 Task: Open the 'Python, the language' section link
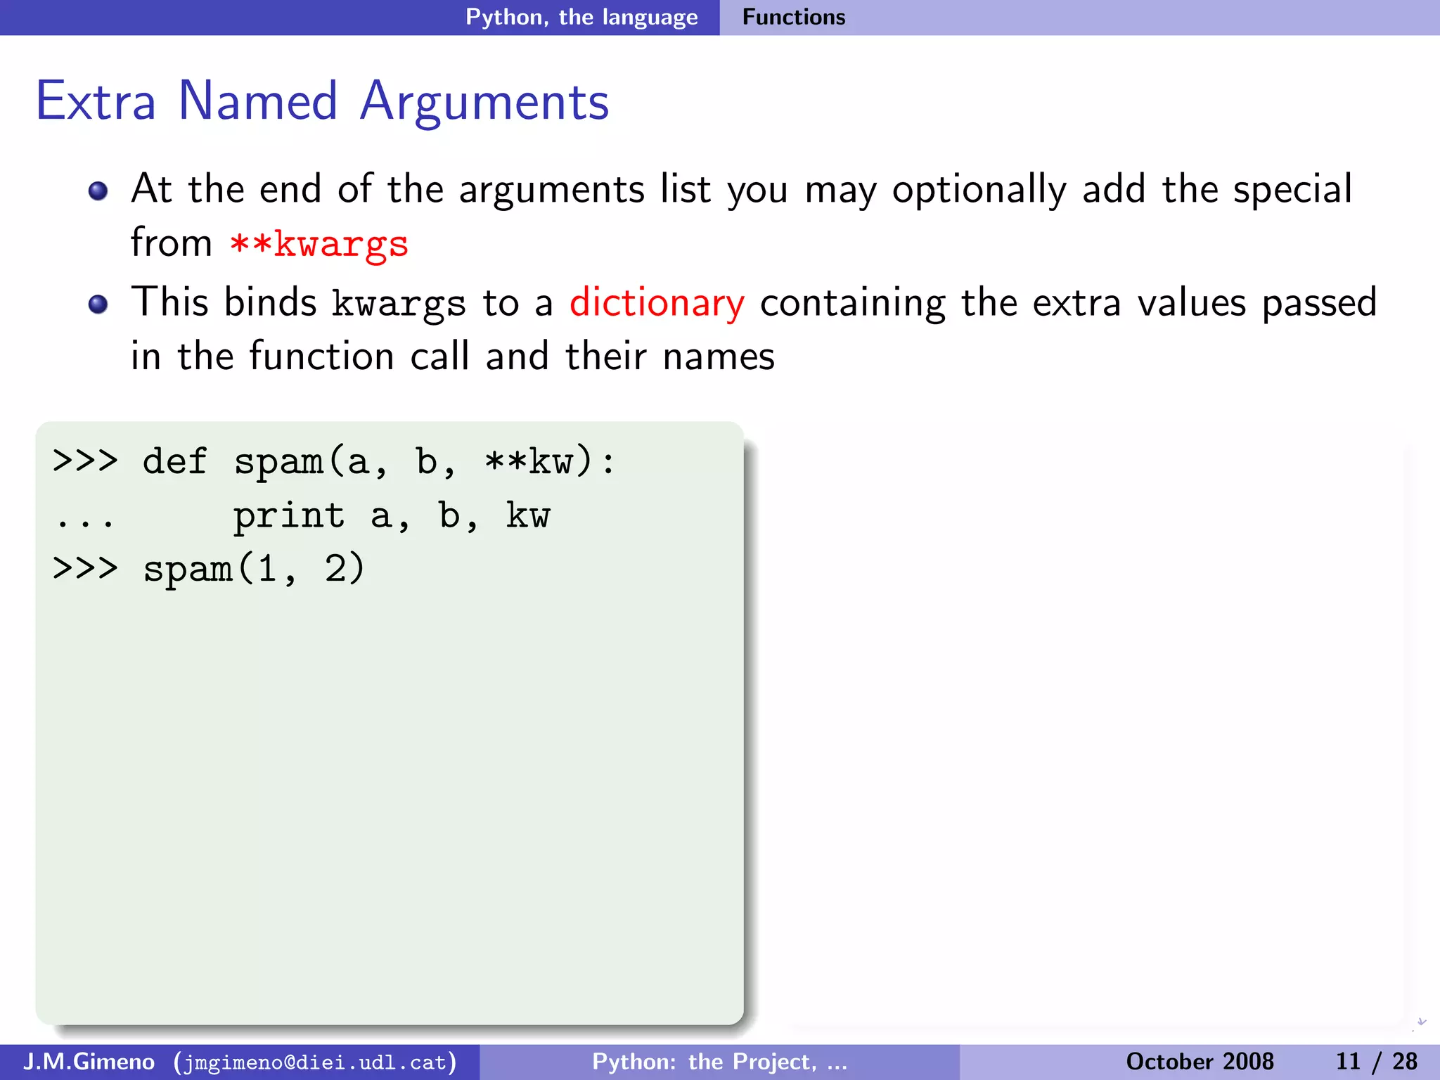click(581, 18)
